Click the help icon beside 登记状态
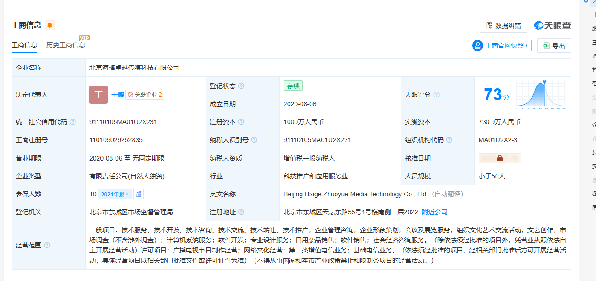596x281 pixels. tap(241, 86)
